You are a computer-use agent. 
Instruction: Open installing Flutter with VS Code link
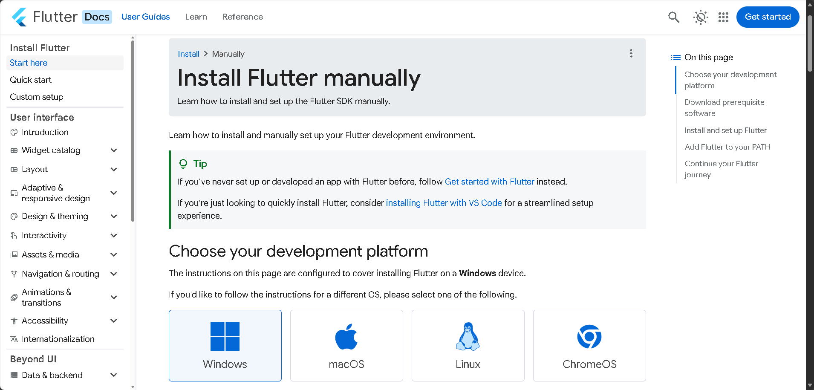click(x=444, y=203)
